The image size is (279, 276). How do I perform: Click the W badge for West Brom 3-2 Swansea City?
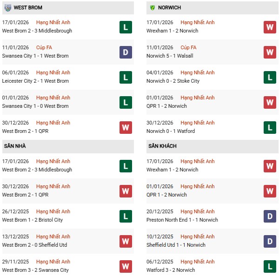pos(126,266)
